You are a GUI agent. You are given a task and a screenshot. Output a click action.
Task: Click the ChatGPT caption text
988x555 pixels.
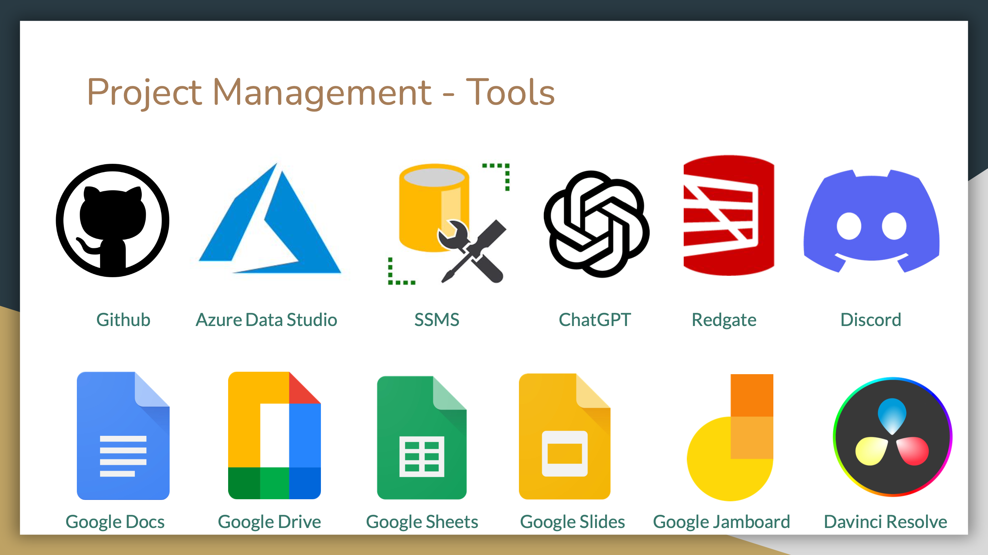[x=594, y=320]
